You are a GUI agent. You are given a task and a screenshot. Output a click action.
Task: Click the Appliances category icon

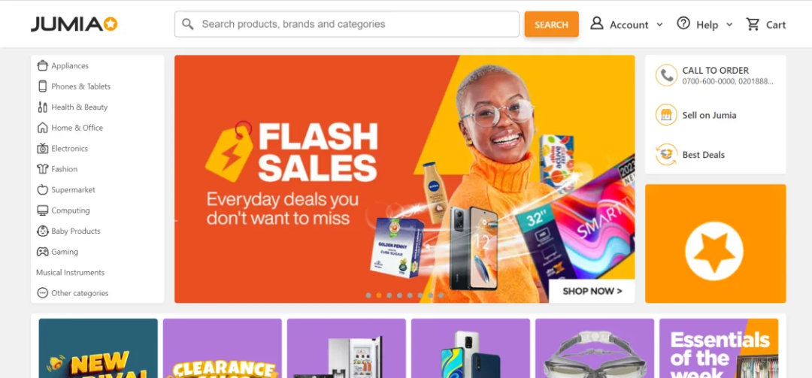pos(42,66)
